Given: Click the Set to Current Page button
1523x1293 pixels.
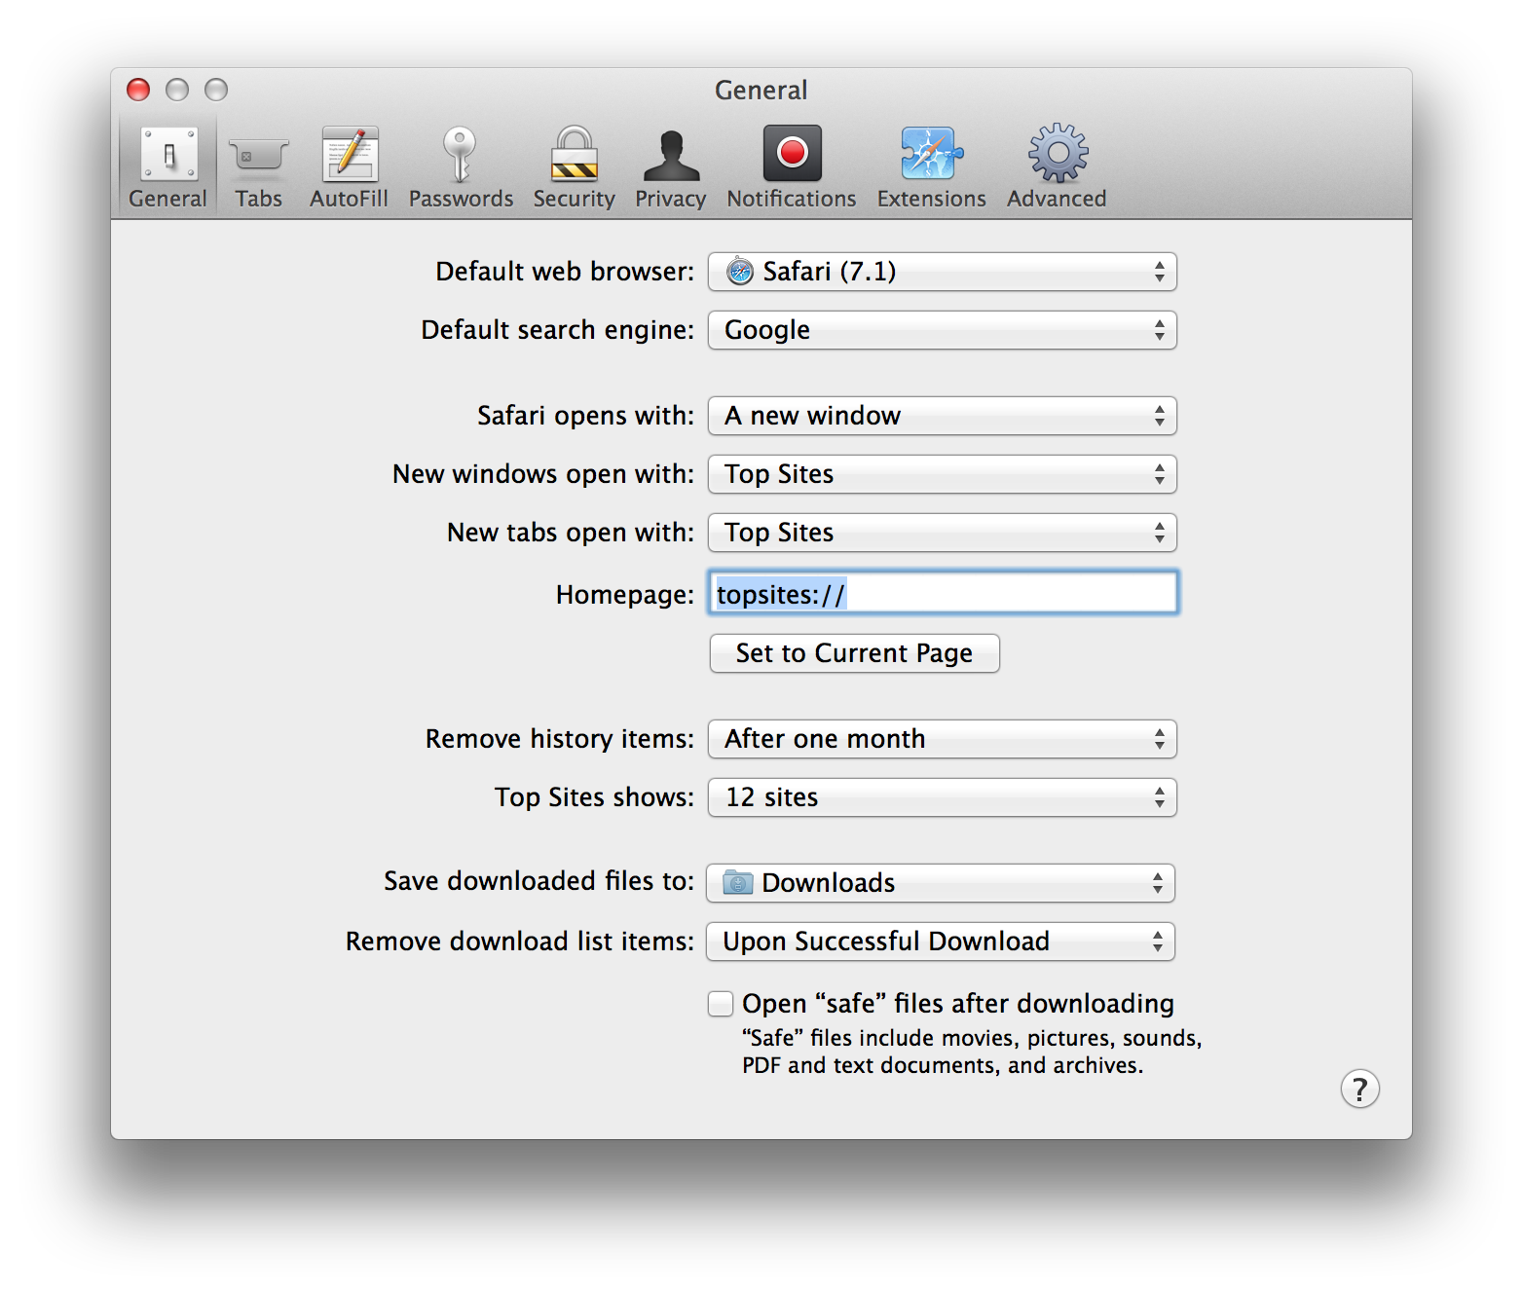Looking at the screenshot, I should (x=855, y=653).
